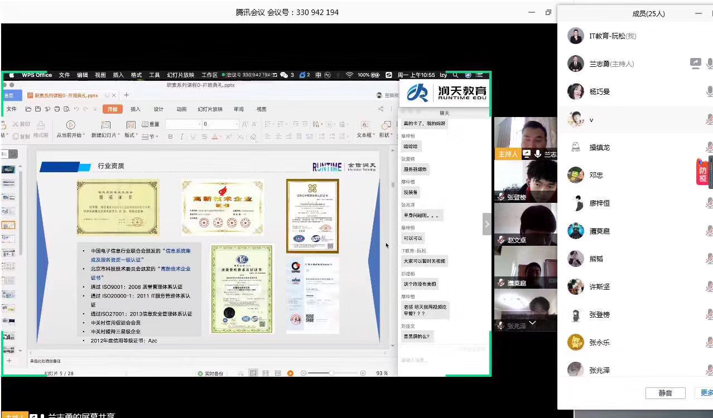Click the screen share icon beside 兰志勇
The height and width of the screenshot is (418, 713).
pos(695,64)
